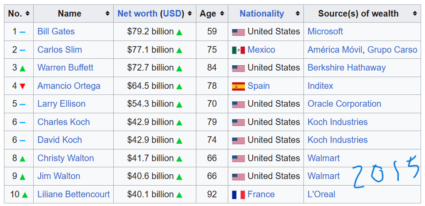
Task: Click the Oracle Corporation link
Action: click(344, 104)
